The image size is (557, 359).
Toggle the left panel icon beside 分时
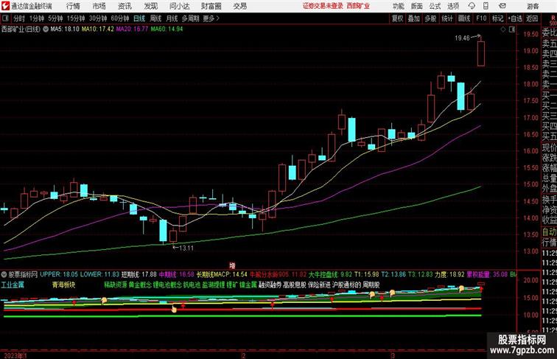click(5, 18)
